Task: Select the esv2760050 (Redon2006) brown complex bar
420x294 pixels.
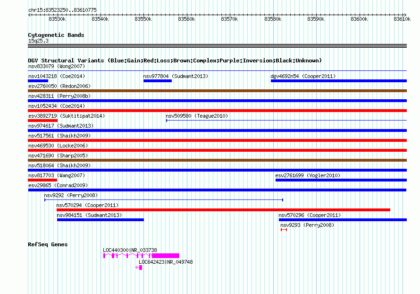Action: click(x=217, y=91)
